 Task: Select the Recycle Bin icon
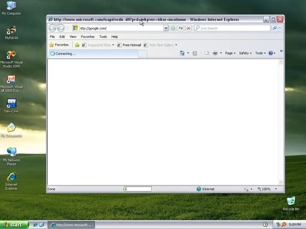pyautogui.click(x=291, y=204)
